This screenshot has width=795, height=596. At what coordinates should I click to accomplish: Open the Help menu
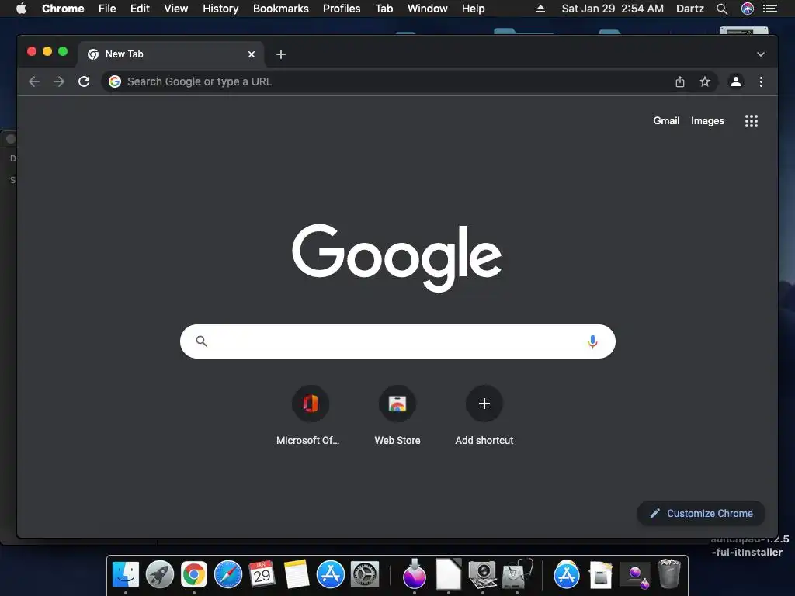(473, 9)
